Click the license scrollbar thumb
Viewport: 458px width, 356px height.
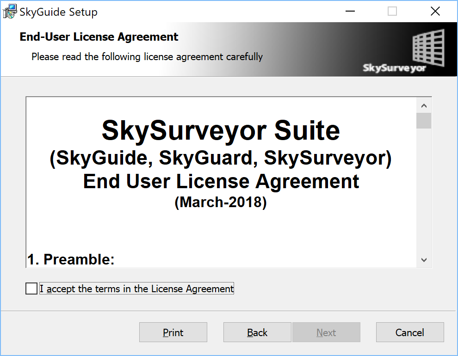pyautogui.click(x=423, y=121)
